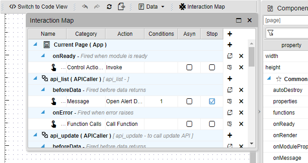The height and width of the screenshot is (163, 308).
Task: Click the property column header
Action: (x=286, y=45)
